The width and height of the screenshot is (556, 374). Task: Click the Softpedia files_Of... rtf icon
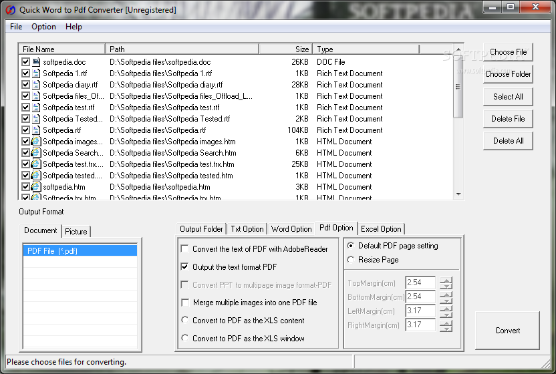pyautogui.click(x=36, y=96)
